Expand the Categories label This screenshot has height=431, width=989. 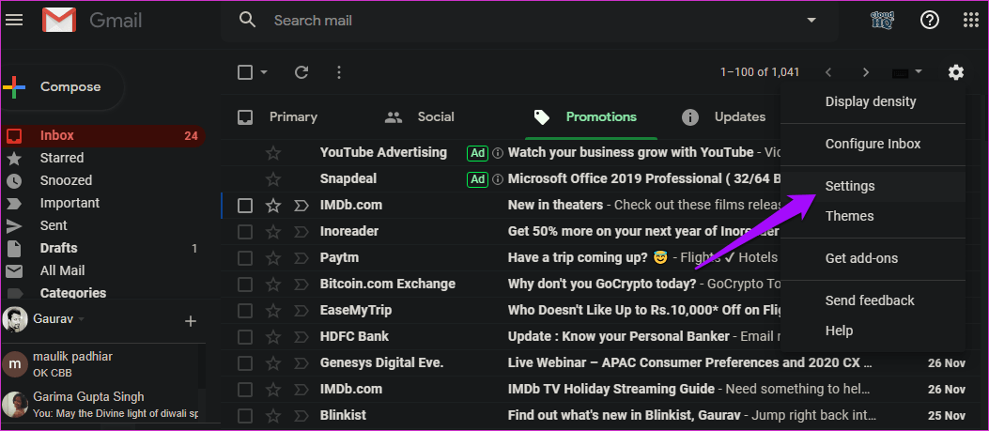[x=72, y=293]
